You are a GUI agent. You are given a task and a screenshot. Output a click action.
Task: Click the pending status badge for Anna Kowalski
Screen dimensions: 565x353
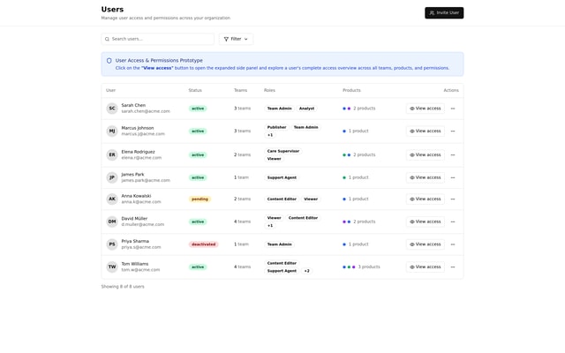[x=200, y=199]
